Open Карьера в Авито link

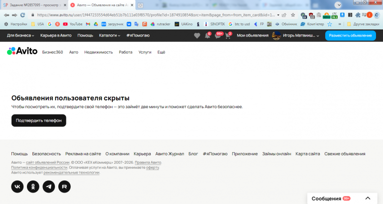[56, 36]
